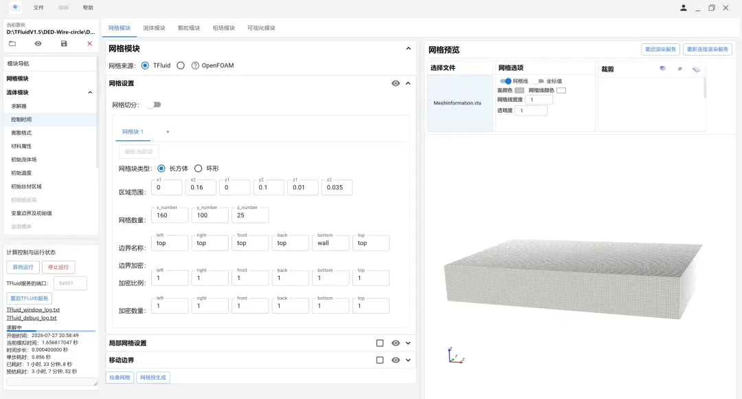
Task: Click the 算例运行 button
Action: 23,268
